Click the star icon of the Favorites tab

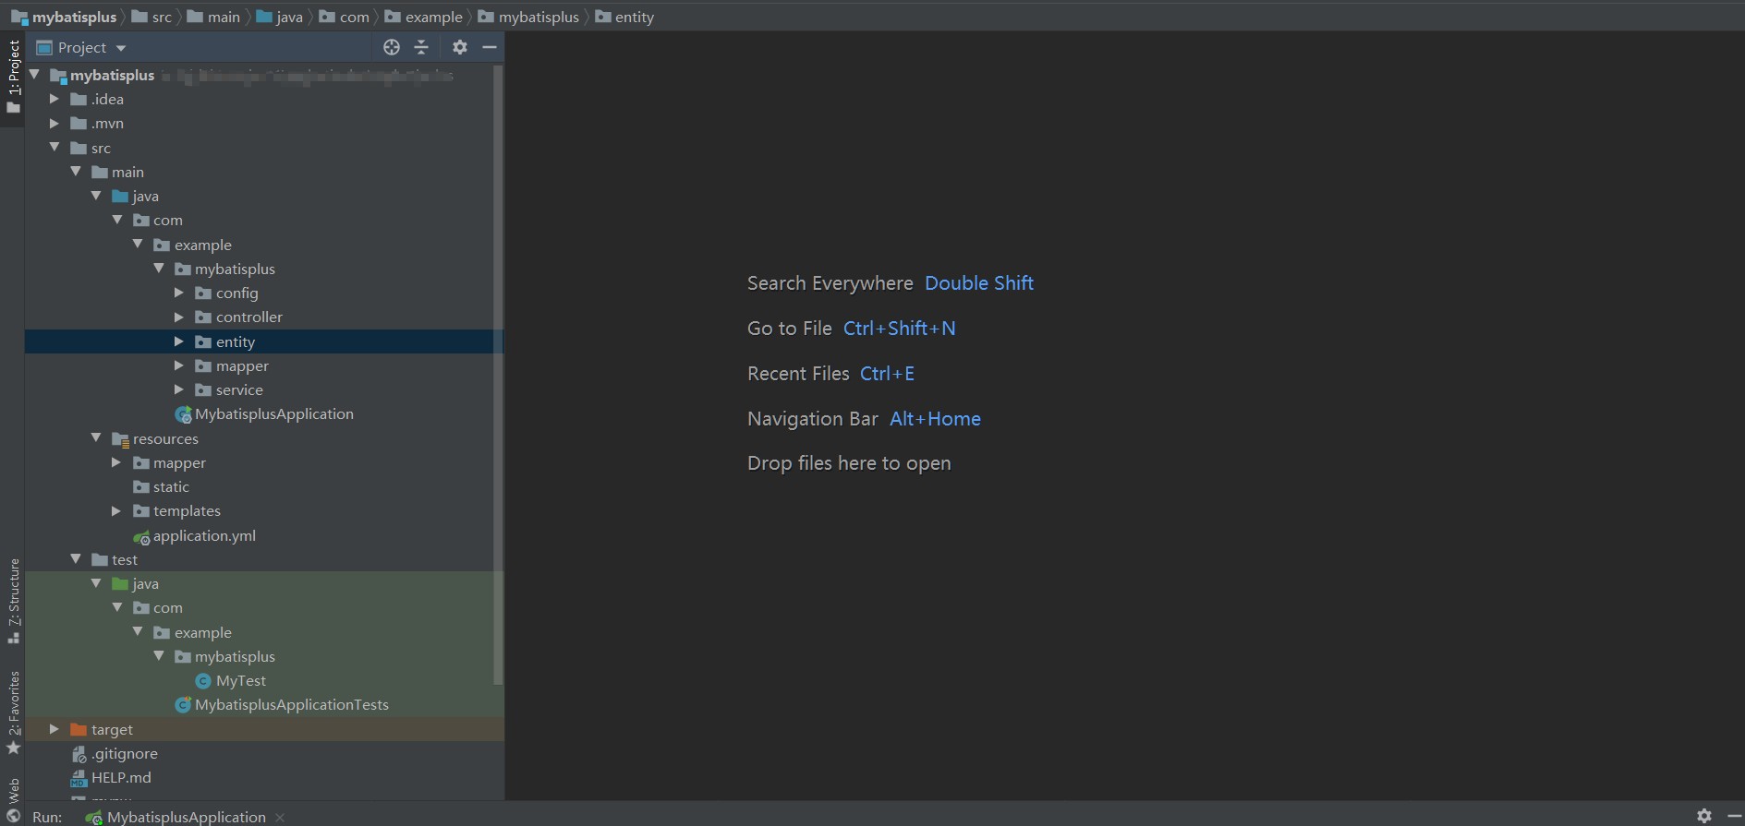click(13, 747)
